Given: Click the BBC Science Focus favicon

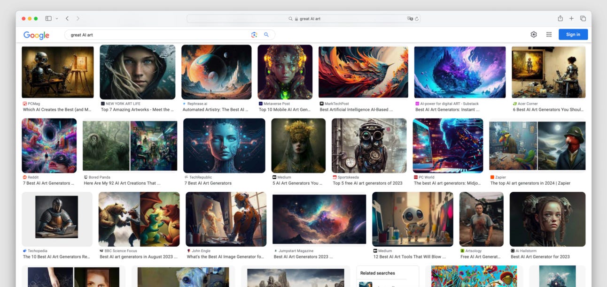Looking at the screenshot, I should [101, 251].
